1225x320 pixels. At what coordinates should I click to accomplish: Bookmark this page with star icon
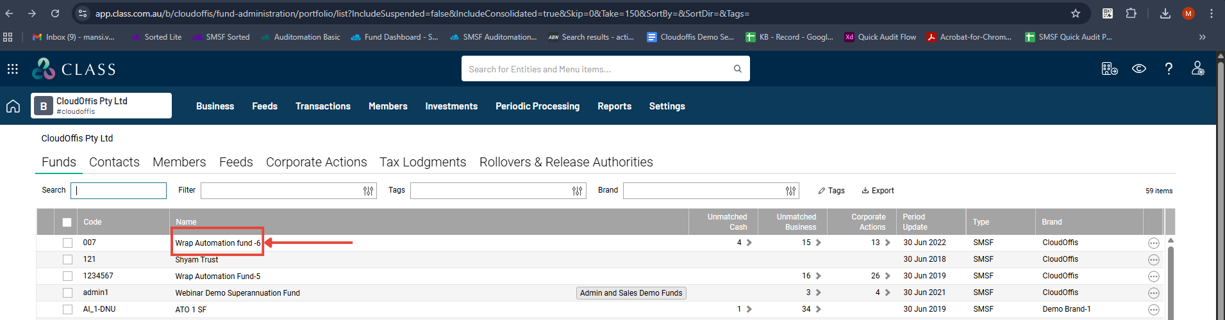click(x=1076, y=13)
